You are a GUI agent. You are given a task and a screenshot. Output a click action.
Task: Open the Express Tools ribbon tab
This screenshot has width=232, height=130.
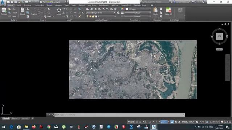click(126, 5)
